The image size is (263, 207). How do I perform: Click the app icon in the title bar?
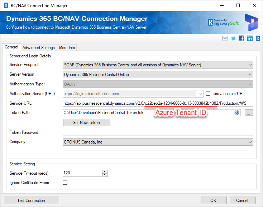[x=6, y=5]
